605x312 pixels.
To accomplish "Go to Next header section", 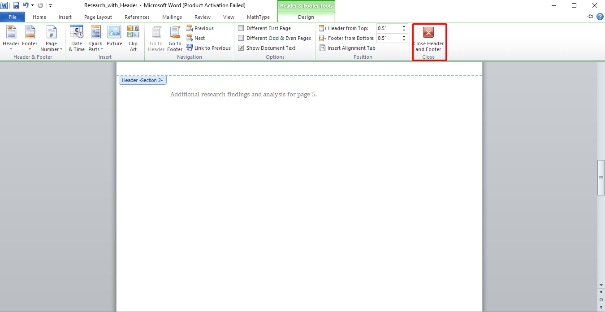I will click(195, 38).
